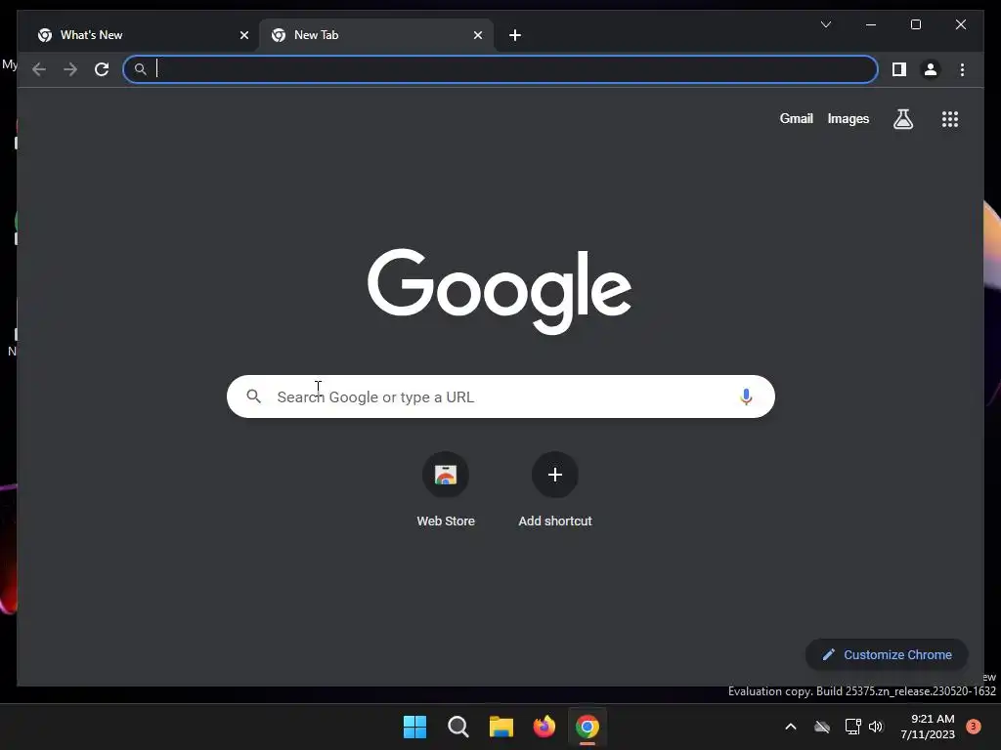
Task: Click the Customize Chrome button
Action: [887, 655]
